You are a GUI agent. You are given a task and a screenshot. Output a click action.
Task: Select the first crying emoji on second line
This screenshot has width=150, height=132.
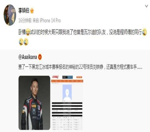(21, 42)
